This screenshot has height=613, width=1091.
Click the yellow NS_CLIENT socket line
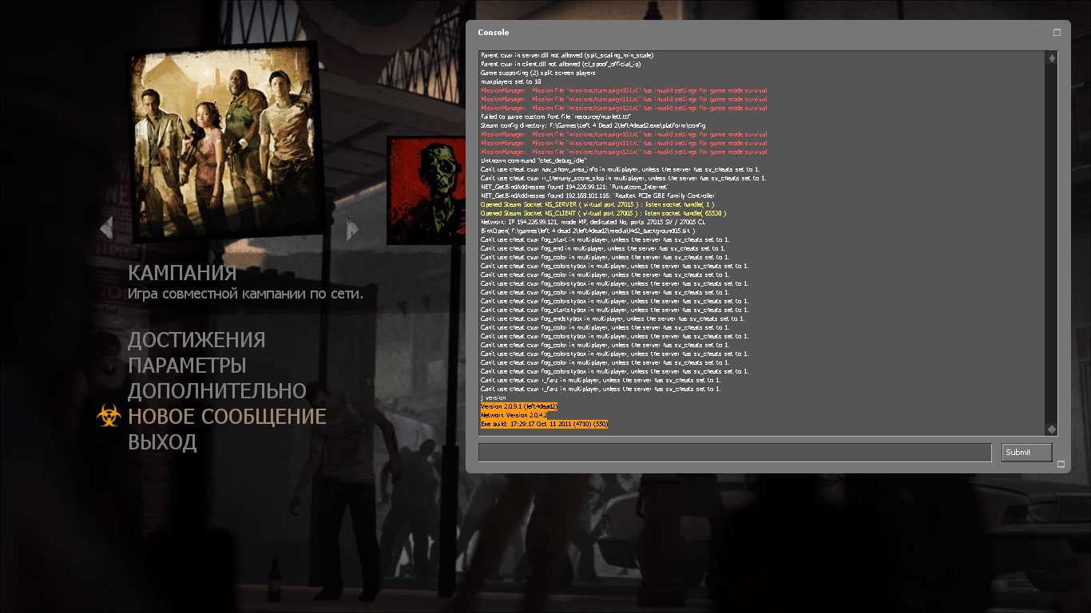[x=603, y=213]
